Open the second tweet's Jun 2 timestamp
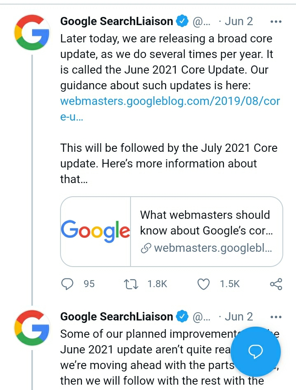 click(x=239, y=317)
